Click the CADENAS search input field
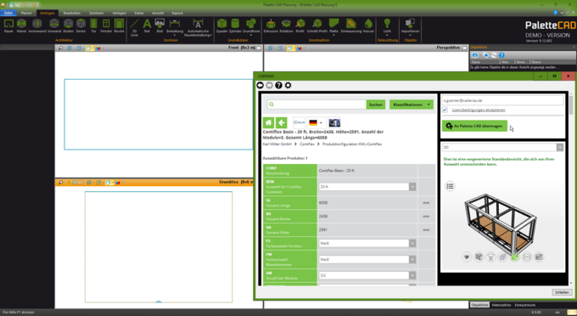The height and width of the screenshot is (316, 577). (317, 104)
